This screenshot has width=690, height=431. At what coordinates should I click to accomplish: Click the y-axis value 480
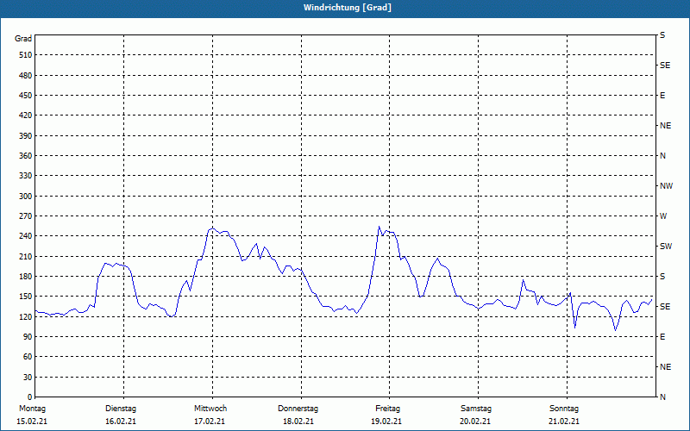click(26, 75)
